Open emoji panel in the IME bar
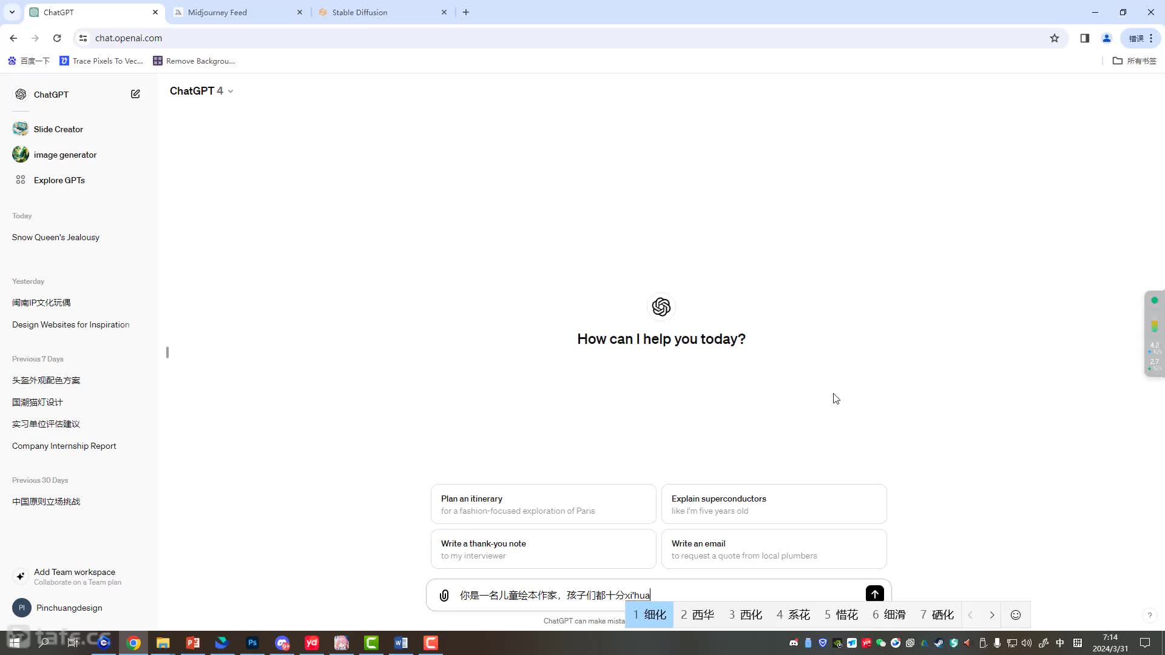The width and height of the screenshot is (1165, 655). click(1015, 615)
